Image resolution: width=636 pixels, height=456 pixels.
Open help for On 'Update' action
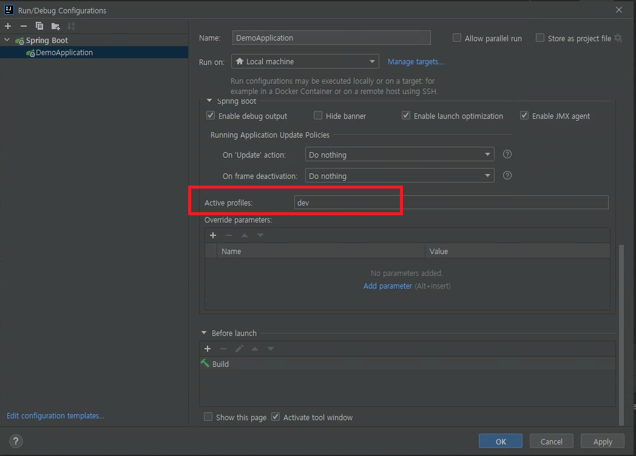[507, 155]
